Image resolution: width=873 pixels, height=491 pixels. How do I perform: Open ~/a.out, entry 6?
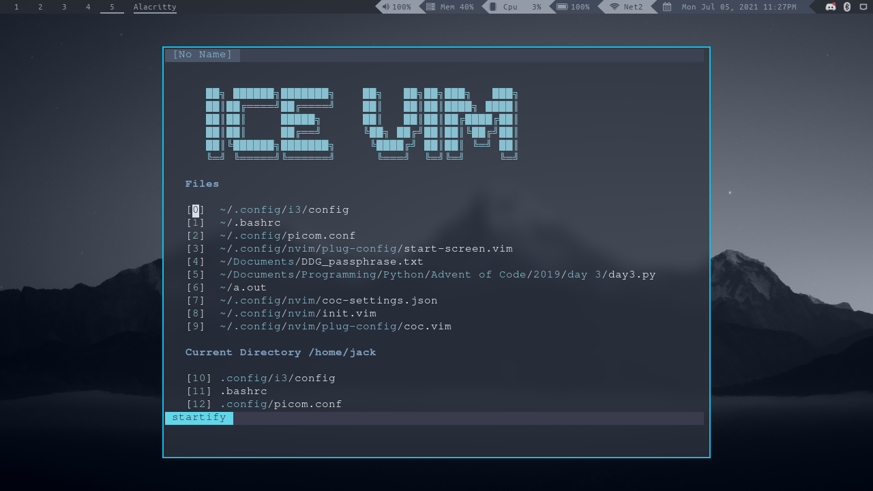243,288
